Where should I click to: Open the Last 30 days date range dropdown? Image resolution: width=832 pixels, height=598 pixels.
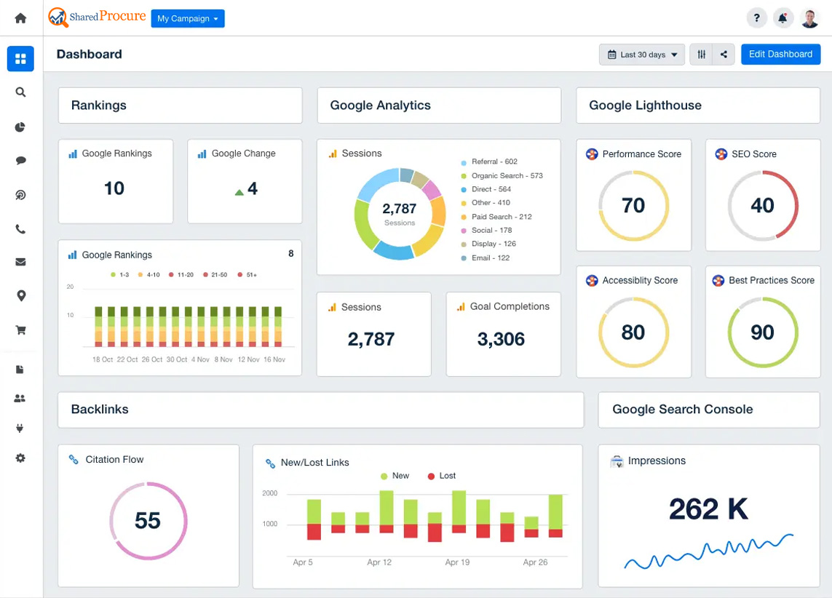coord(642,55)
